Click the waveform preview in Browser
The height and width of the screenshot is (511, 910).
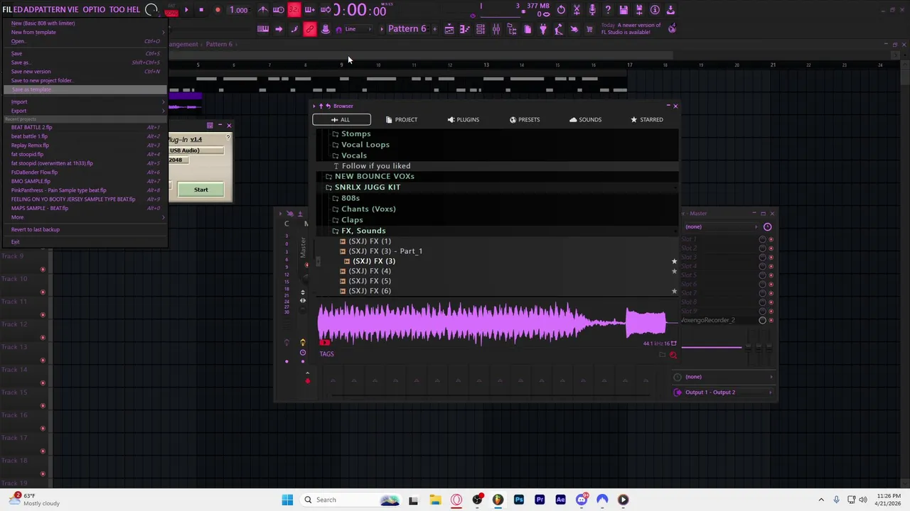tap(492, 323)
